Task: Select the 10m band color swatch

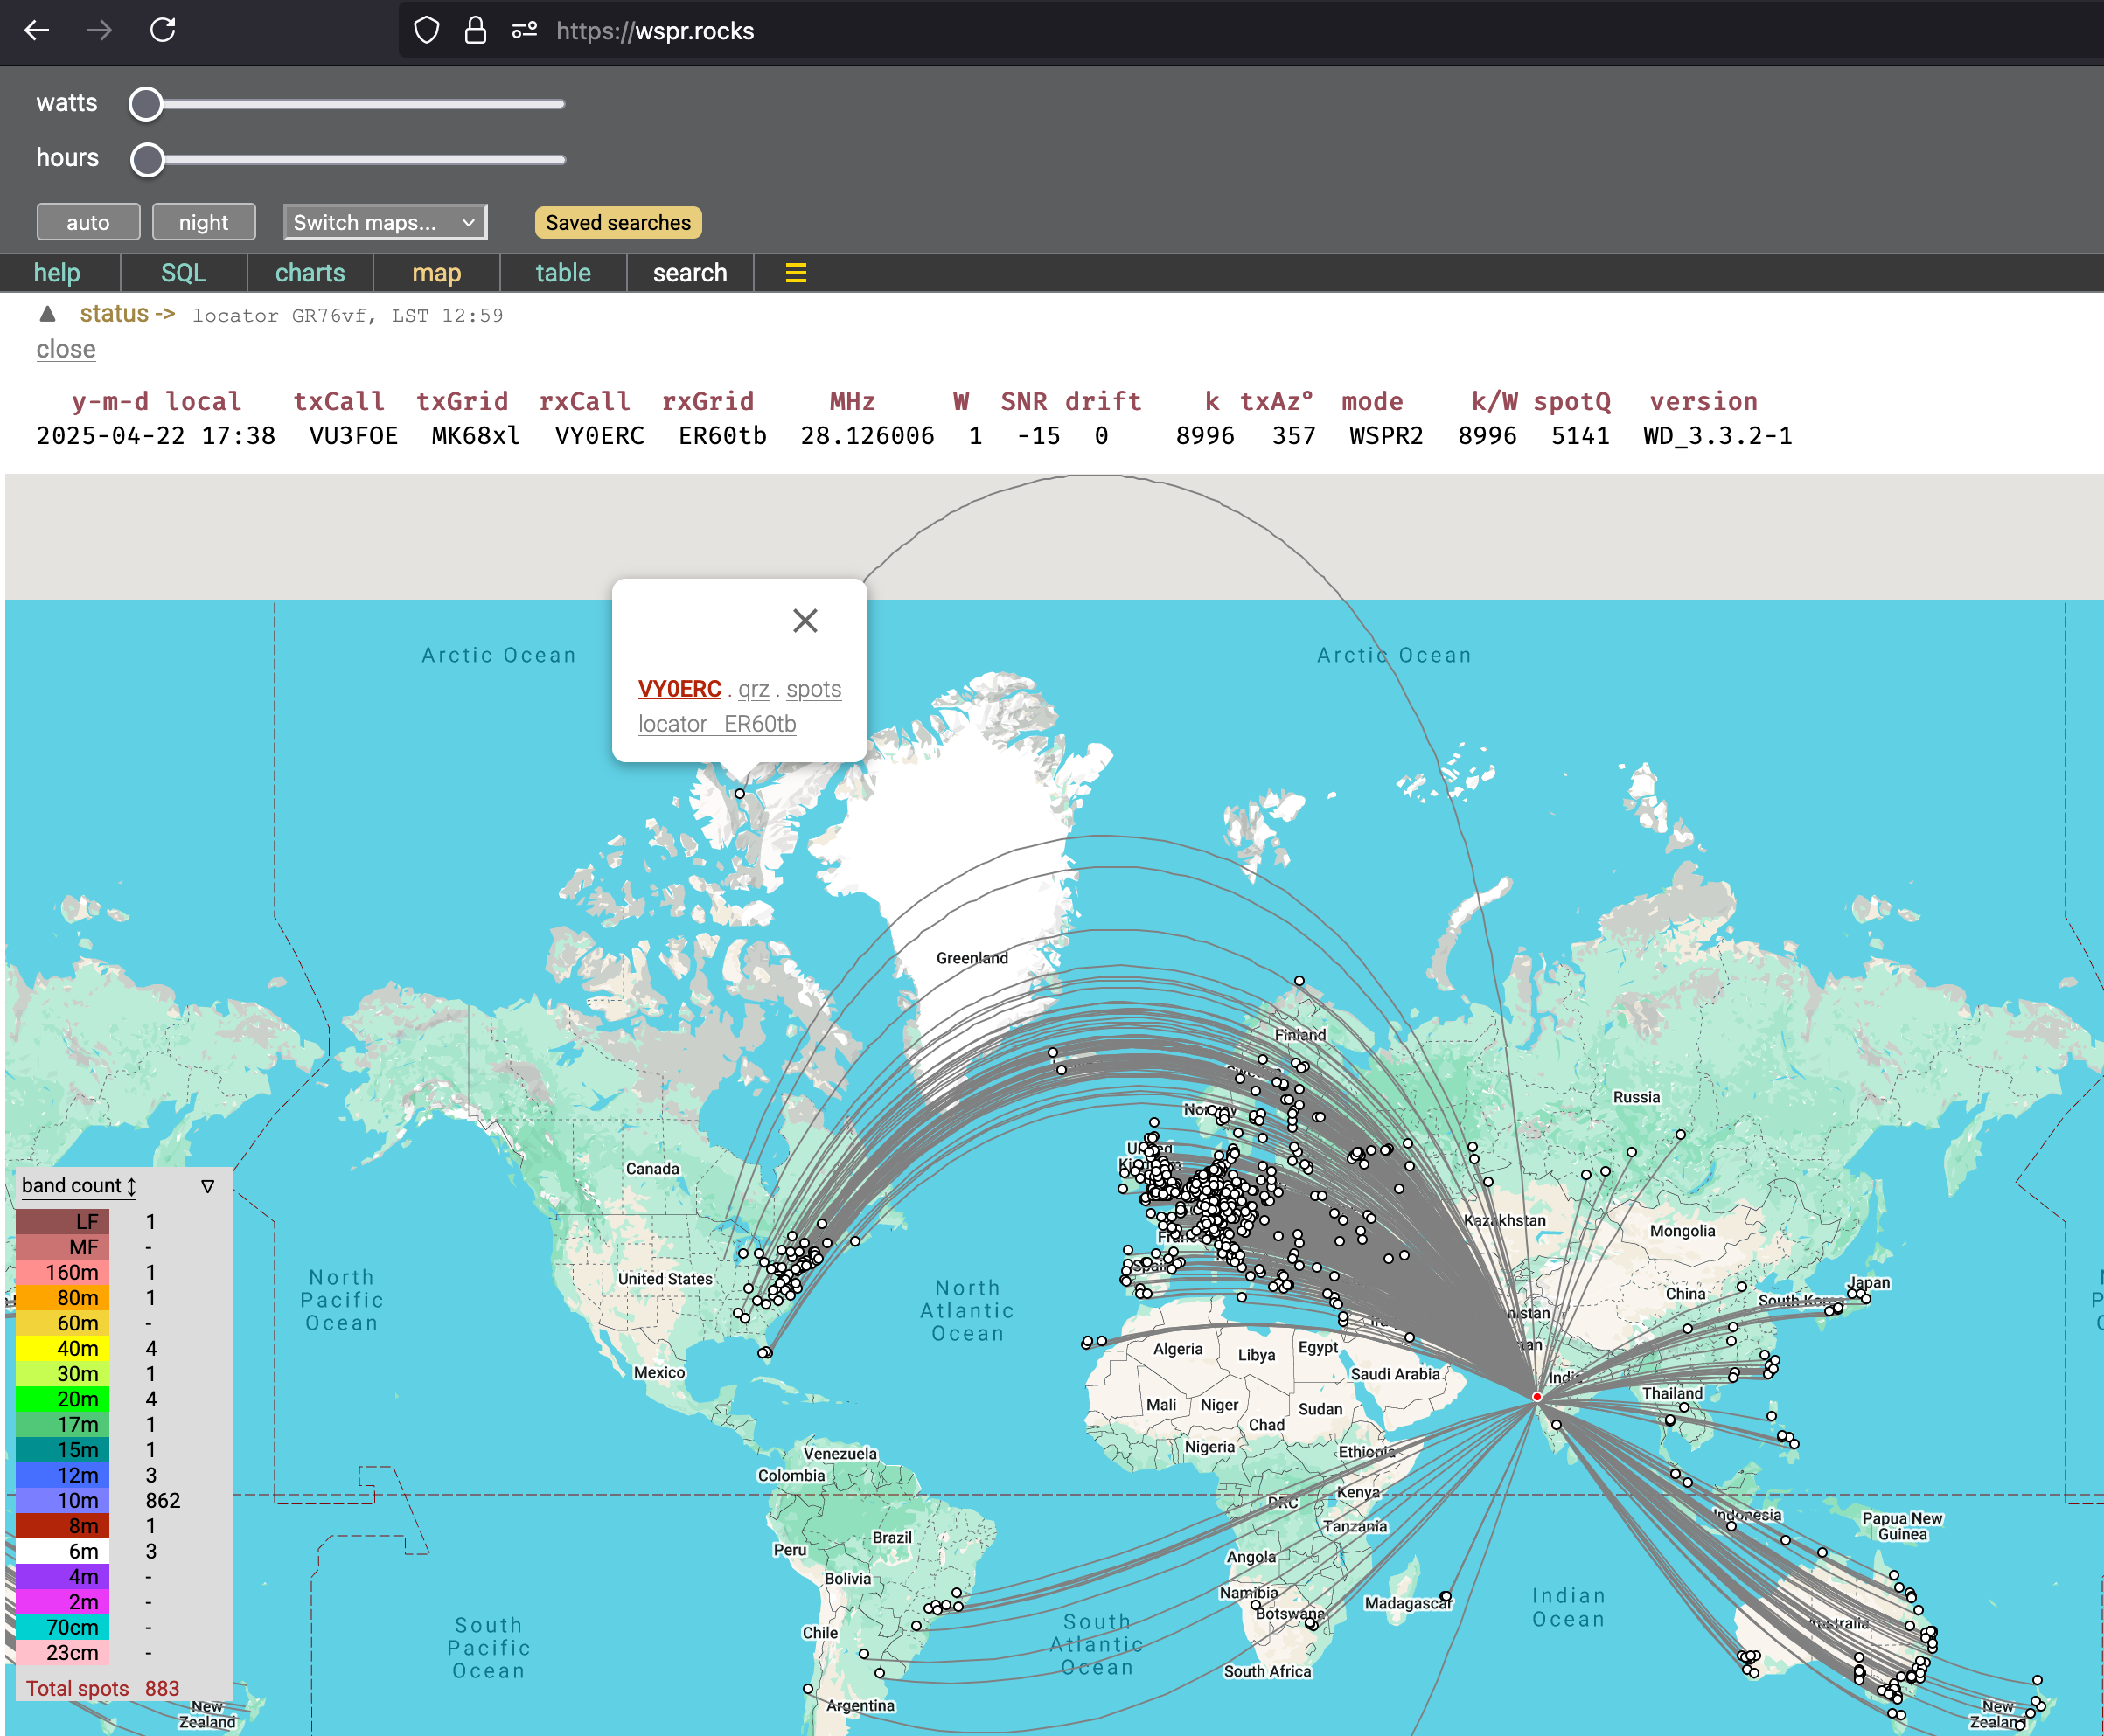Action: (x=63, y=1500)
